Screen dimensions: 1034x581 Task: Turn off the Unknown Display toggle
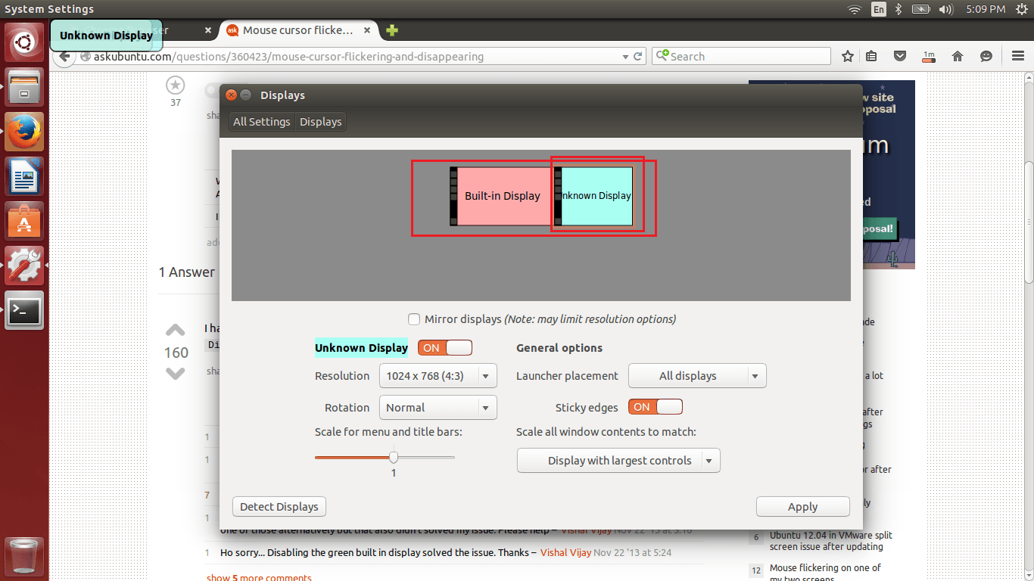click(444, 347)
